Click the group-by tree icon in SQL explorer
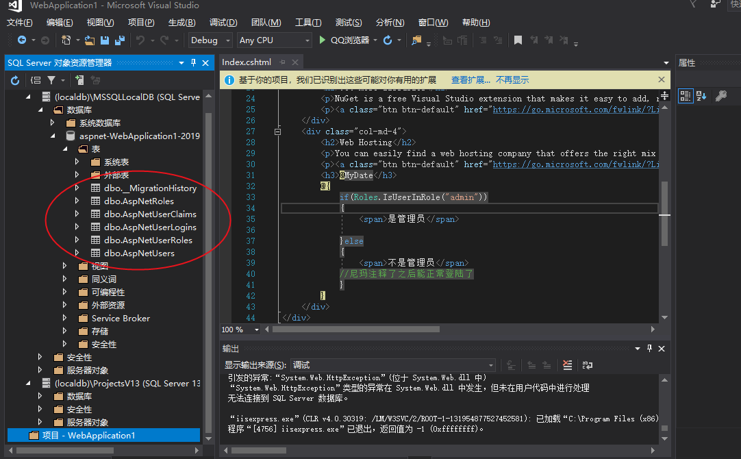The image size is (741, 459). [x=36, y=80]
